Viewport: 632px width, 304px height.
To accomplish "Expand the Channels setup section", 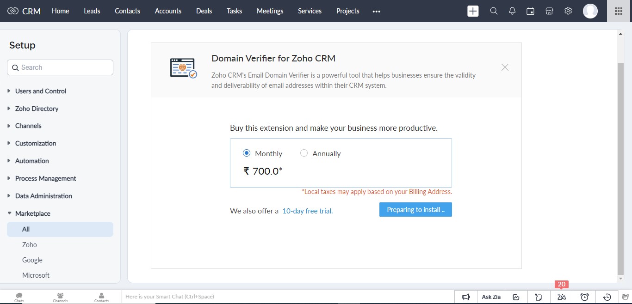I will 28,126.
